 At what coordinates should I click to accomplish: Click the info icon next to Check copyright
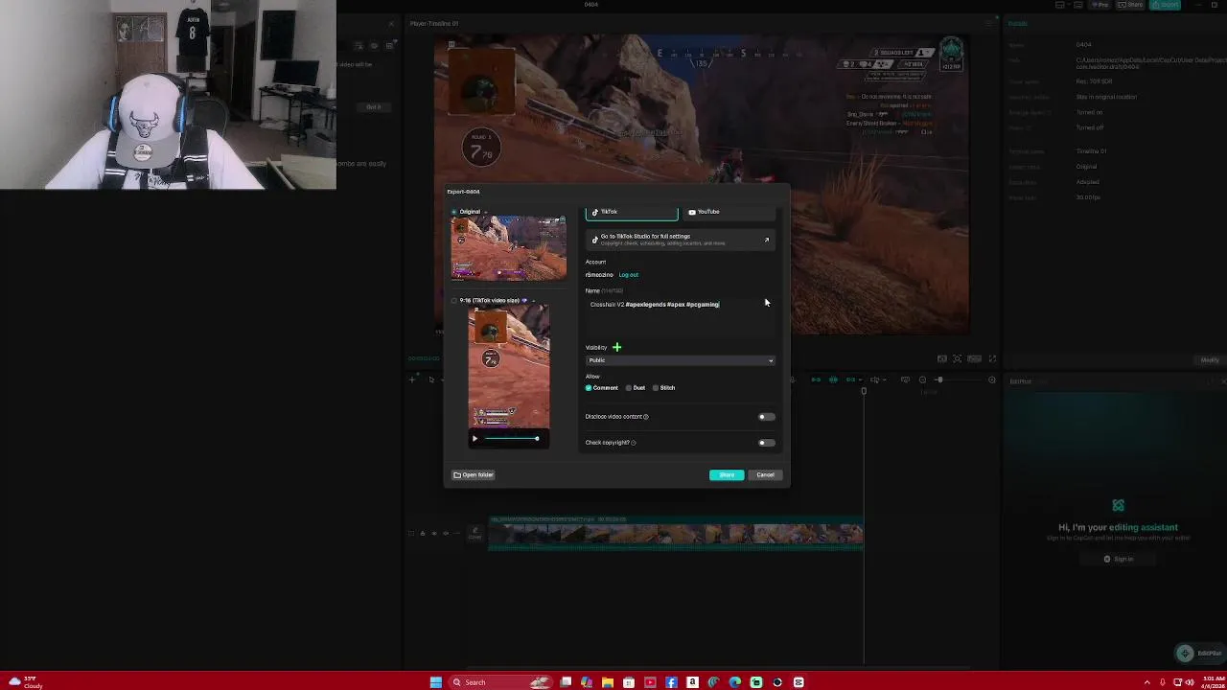click(634, 443)
